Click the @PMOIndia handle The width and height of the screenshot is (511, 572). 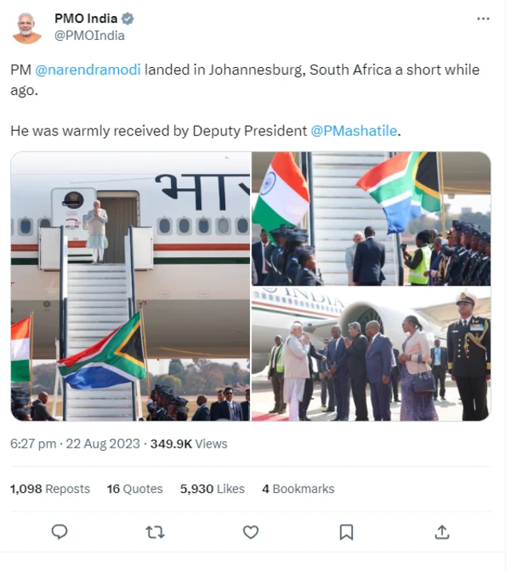89,35
